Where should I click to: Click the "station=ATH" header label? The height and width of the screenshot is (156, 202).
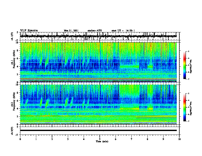coord(95,31)
